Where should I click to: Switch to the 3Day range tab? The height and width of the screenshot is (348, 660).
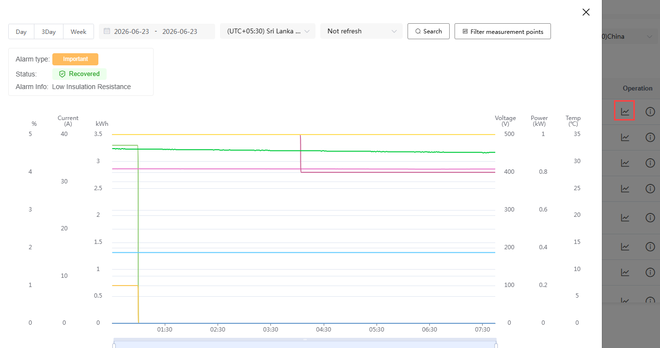[48, 31]
